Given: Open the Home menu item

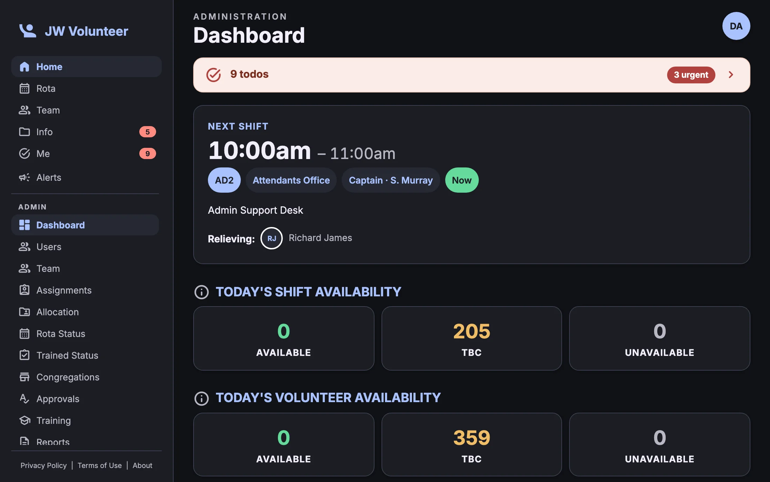Looking at the screenshot, I should [86, 67].
